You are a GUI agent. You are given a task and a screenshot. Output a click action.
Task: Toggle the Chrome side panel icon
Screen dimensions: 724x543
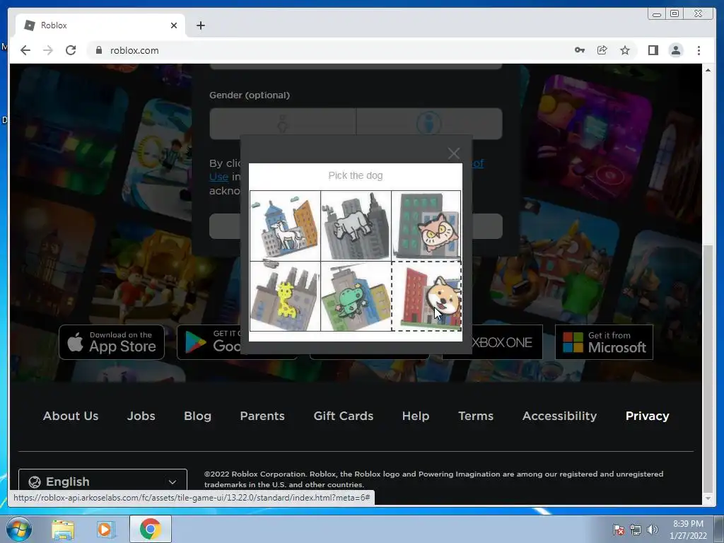(653, 50)
